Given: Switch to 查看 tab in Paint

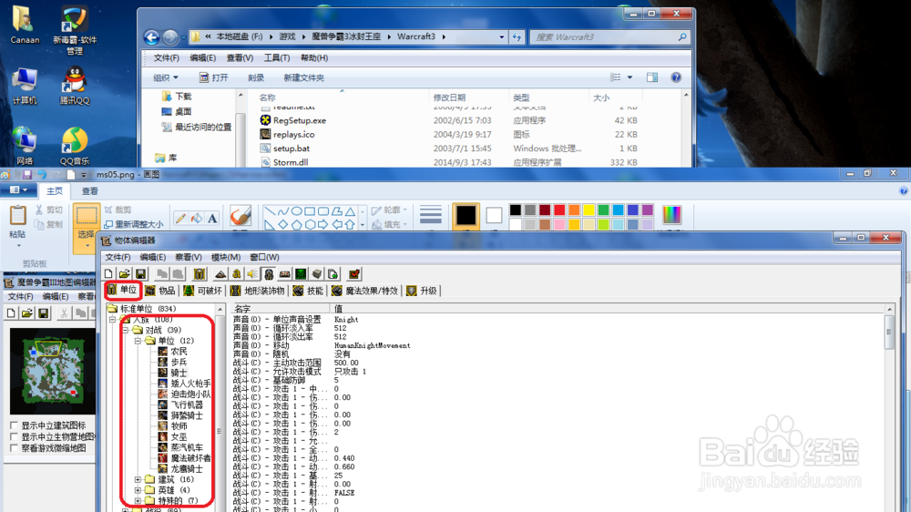Looking at the screenshot, I should pos(89,191).
